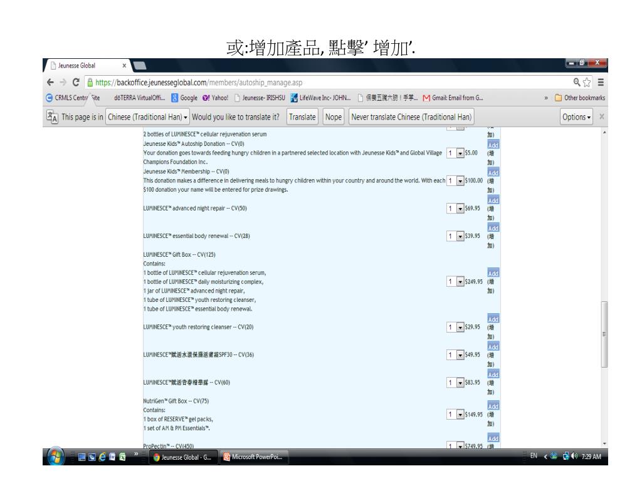Add LUMINESCE youth restoring cleanser
642x481 pixels.
tap(493, 319)
